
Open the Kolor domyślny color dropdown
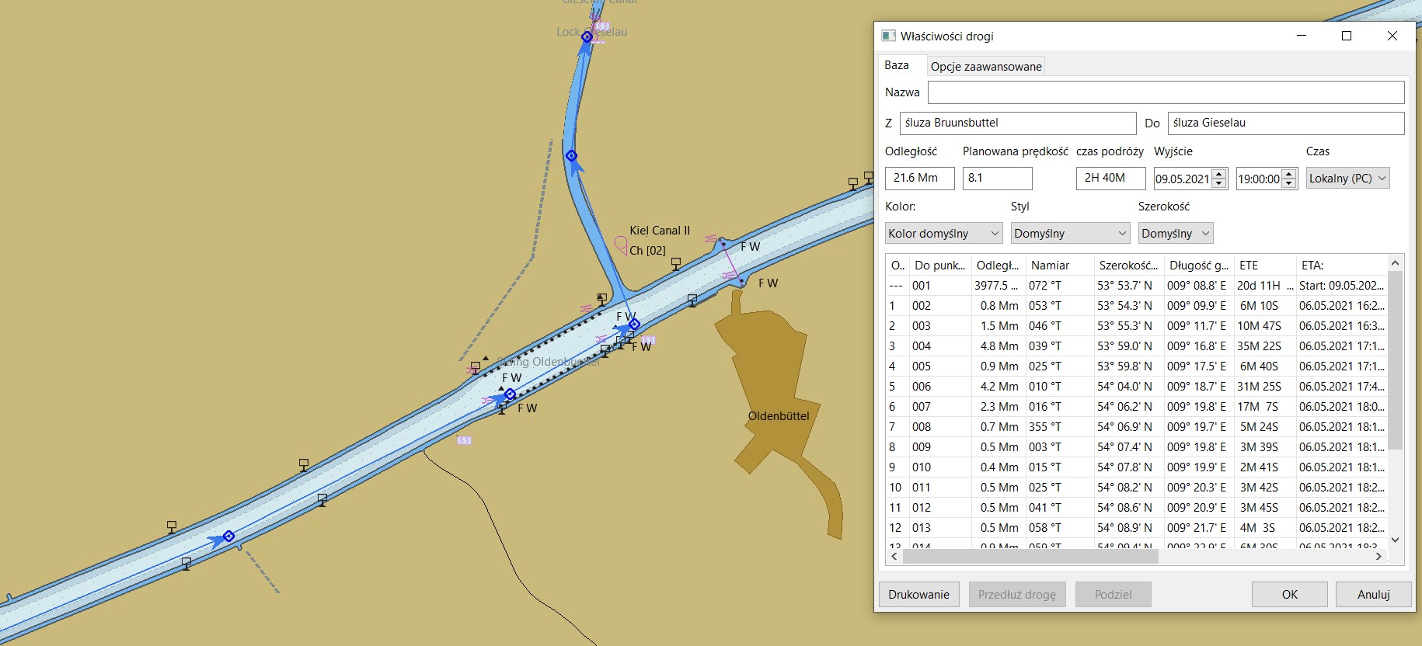coord(943,234)
